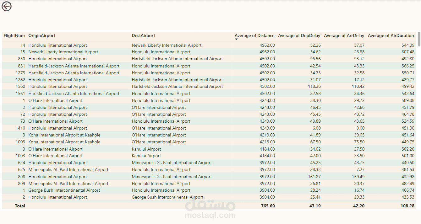Click the Average of DepDelay column header
The image size is (421, 224).
[x=299, y=36]
